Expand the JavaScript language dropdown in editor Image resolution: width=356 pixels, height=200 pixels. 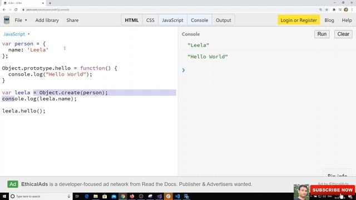click(16, 34)
